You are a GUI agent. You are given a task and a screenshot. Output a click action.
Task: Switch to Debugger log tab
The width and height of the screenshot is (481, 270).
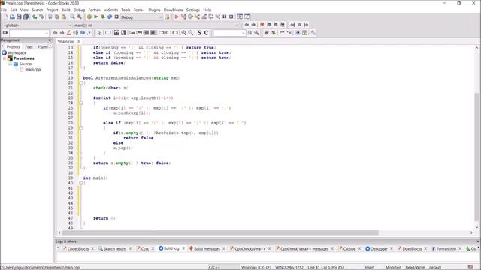(x=379, y=248)
